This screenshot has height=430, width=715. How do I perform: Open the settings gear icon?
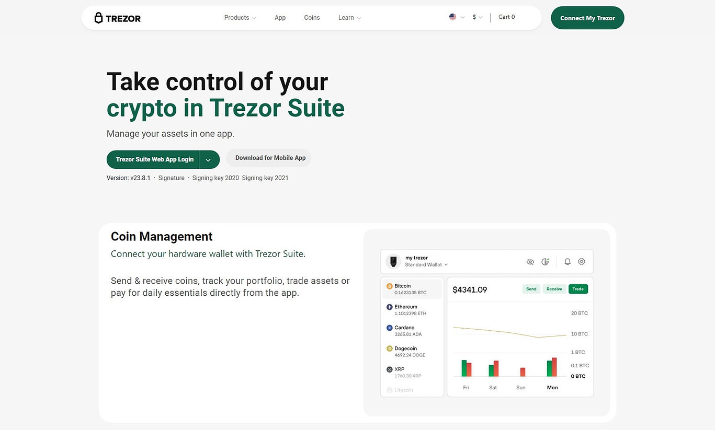(582, 262)
